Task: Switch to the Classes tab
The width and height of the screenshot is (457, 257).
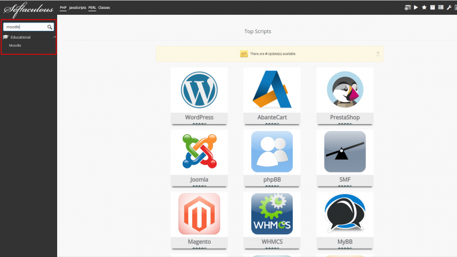Action: [x=104, y=8]
